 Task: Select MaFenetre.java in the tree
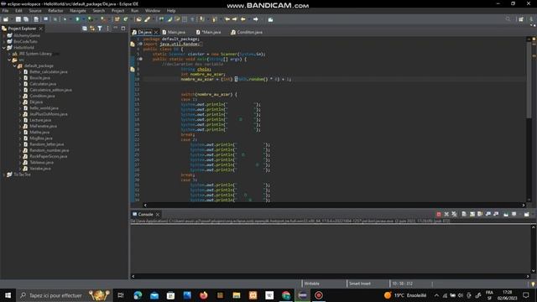pyautogui.click(x=43, y=126)
